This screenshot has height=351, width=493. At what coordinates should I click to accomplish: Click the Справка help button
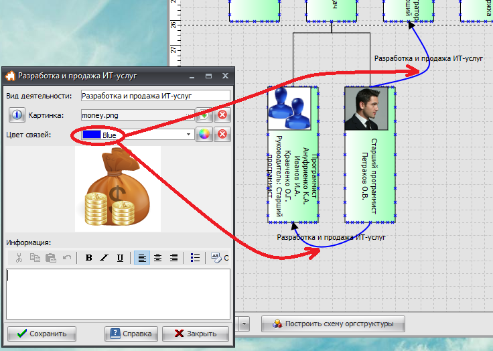(131, 334)
